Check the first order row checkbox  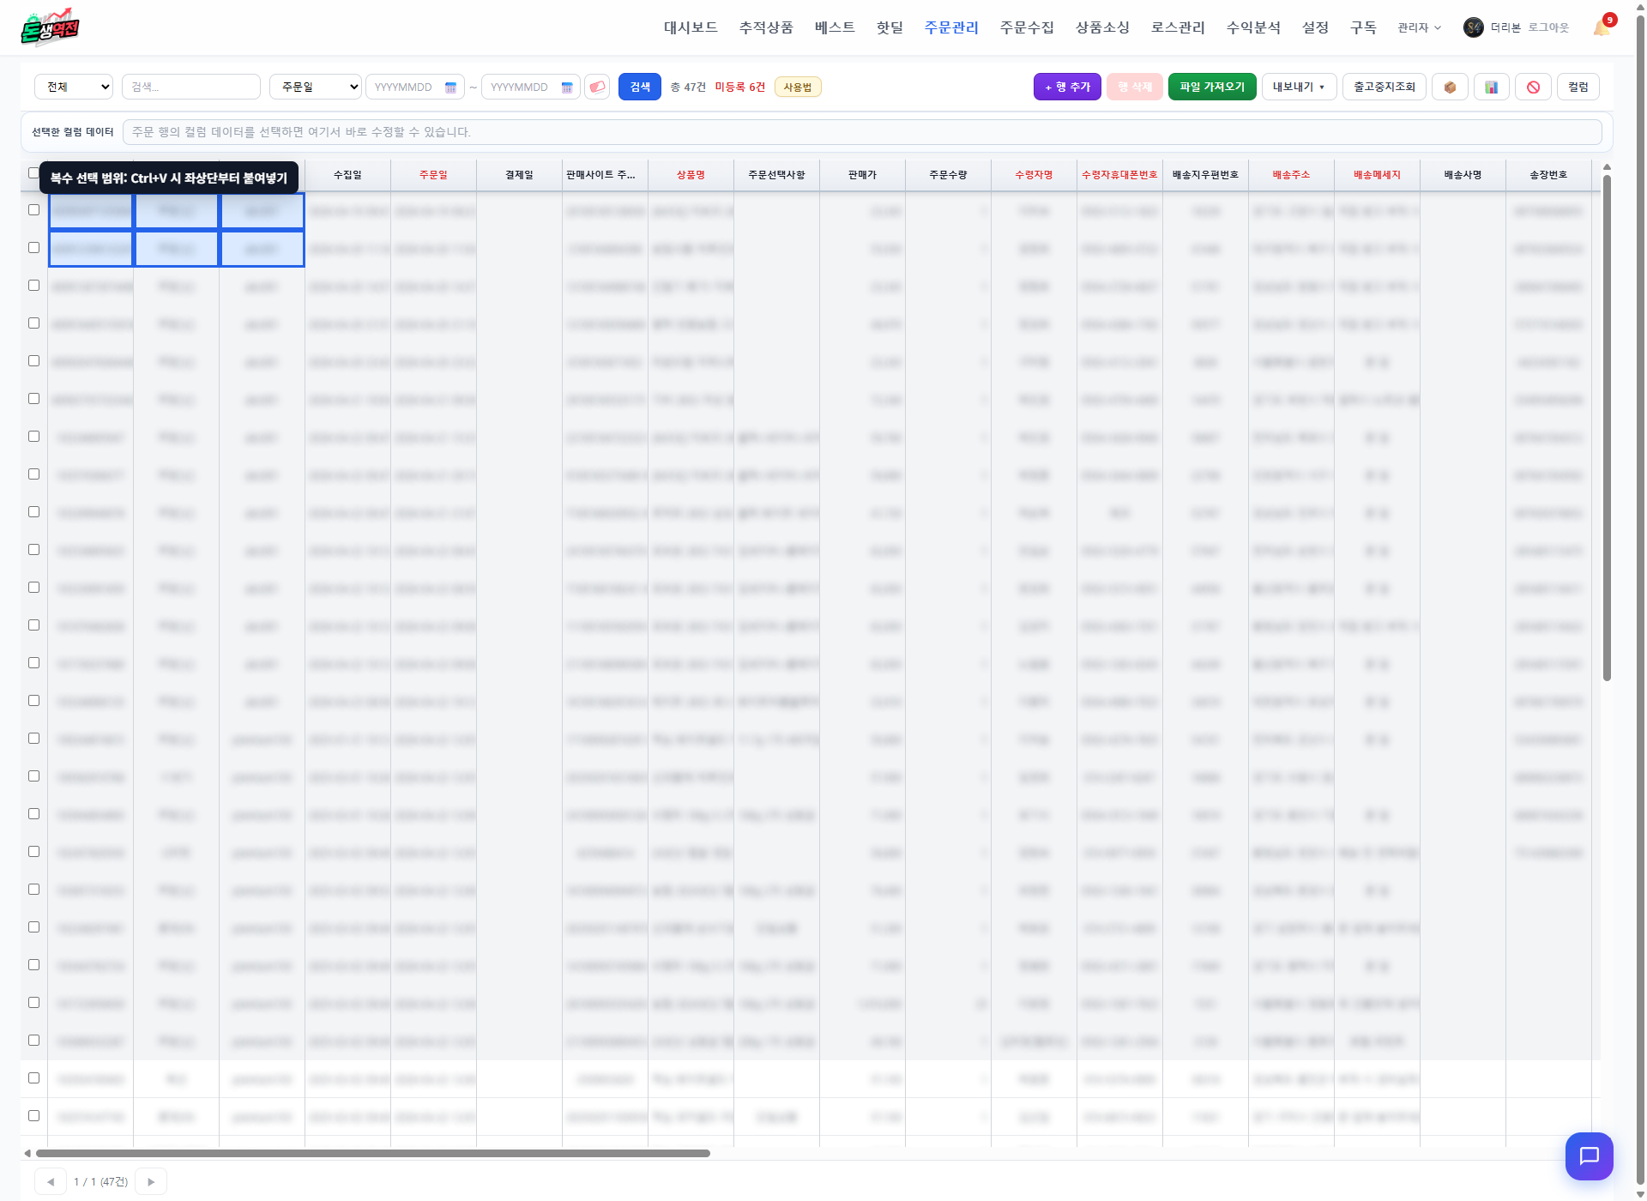coord(33,209)
